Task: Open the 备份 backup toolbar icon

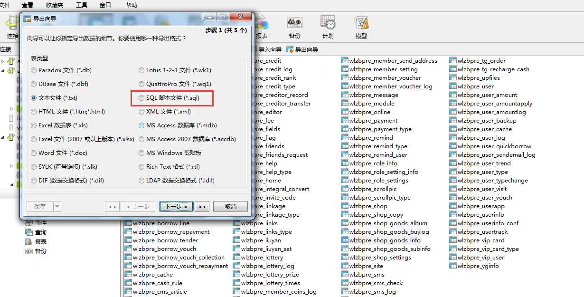Action: tap(294, 28)
